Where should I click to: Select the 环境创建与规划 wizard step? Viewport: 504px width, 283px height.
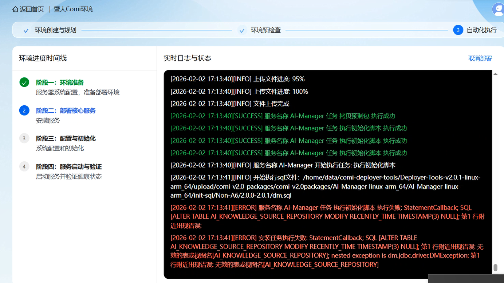tap(55, 30)
